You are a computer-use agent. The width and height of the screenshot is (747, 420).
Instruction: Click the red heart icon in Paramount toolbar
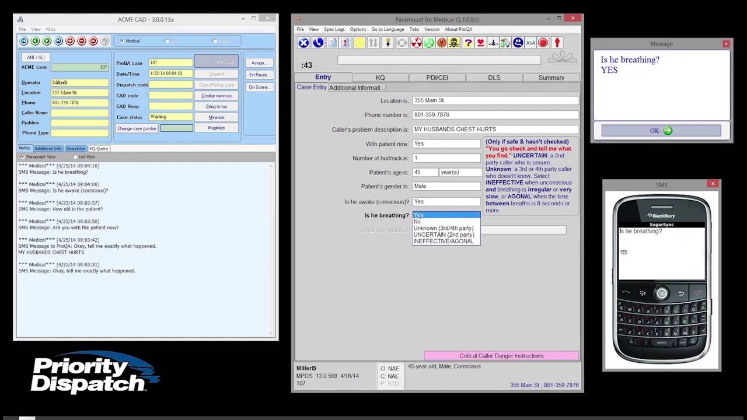pos(480,43)
